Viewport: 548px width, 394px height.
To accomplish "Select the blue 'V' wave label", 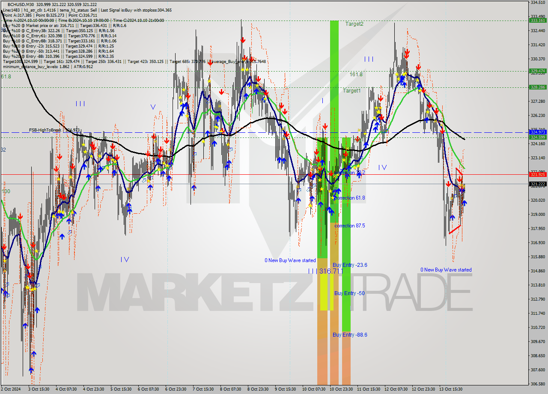I will coord(153,107).
